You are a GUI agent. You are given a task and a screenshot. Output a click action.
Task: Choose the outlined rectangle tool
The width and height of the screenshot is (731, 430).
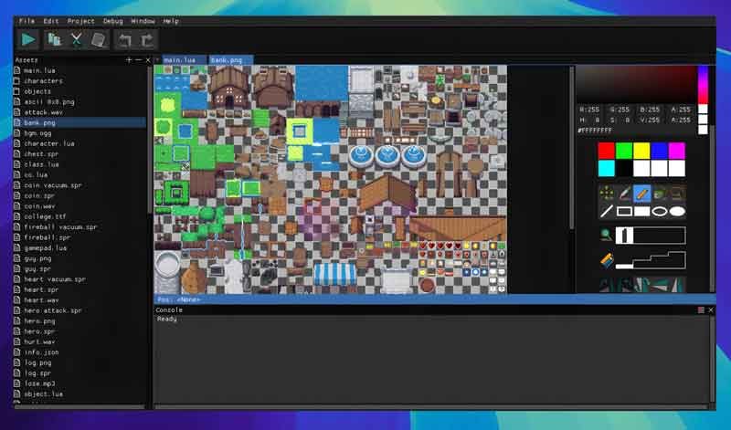point(624,212)
